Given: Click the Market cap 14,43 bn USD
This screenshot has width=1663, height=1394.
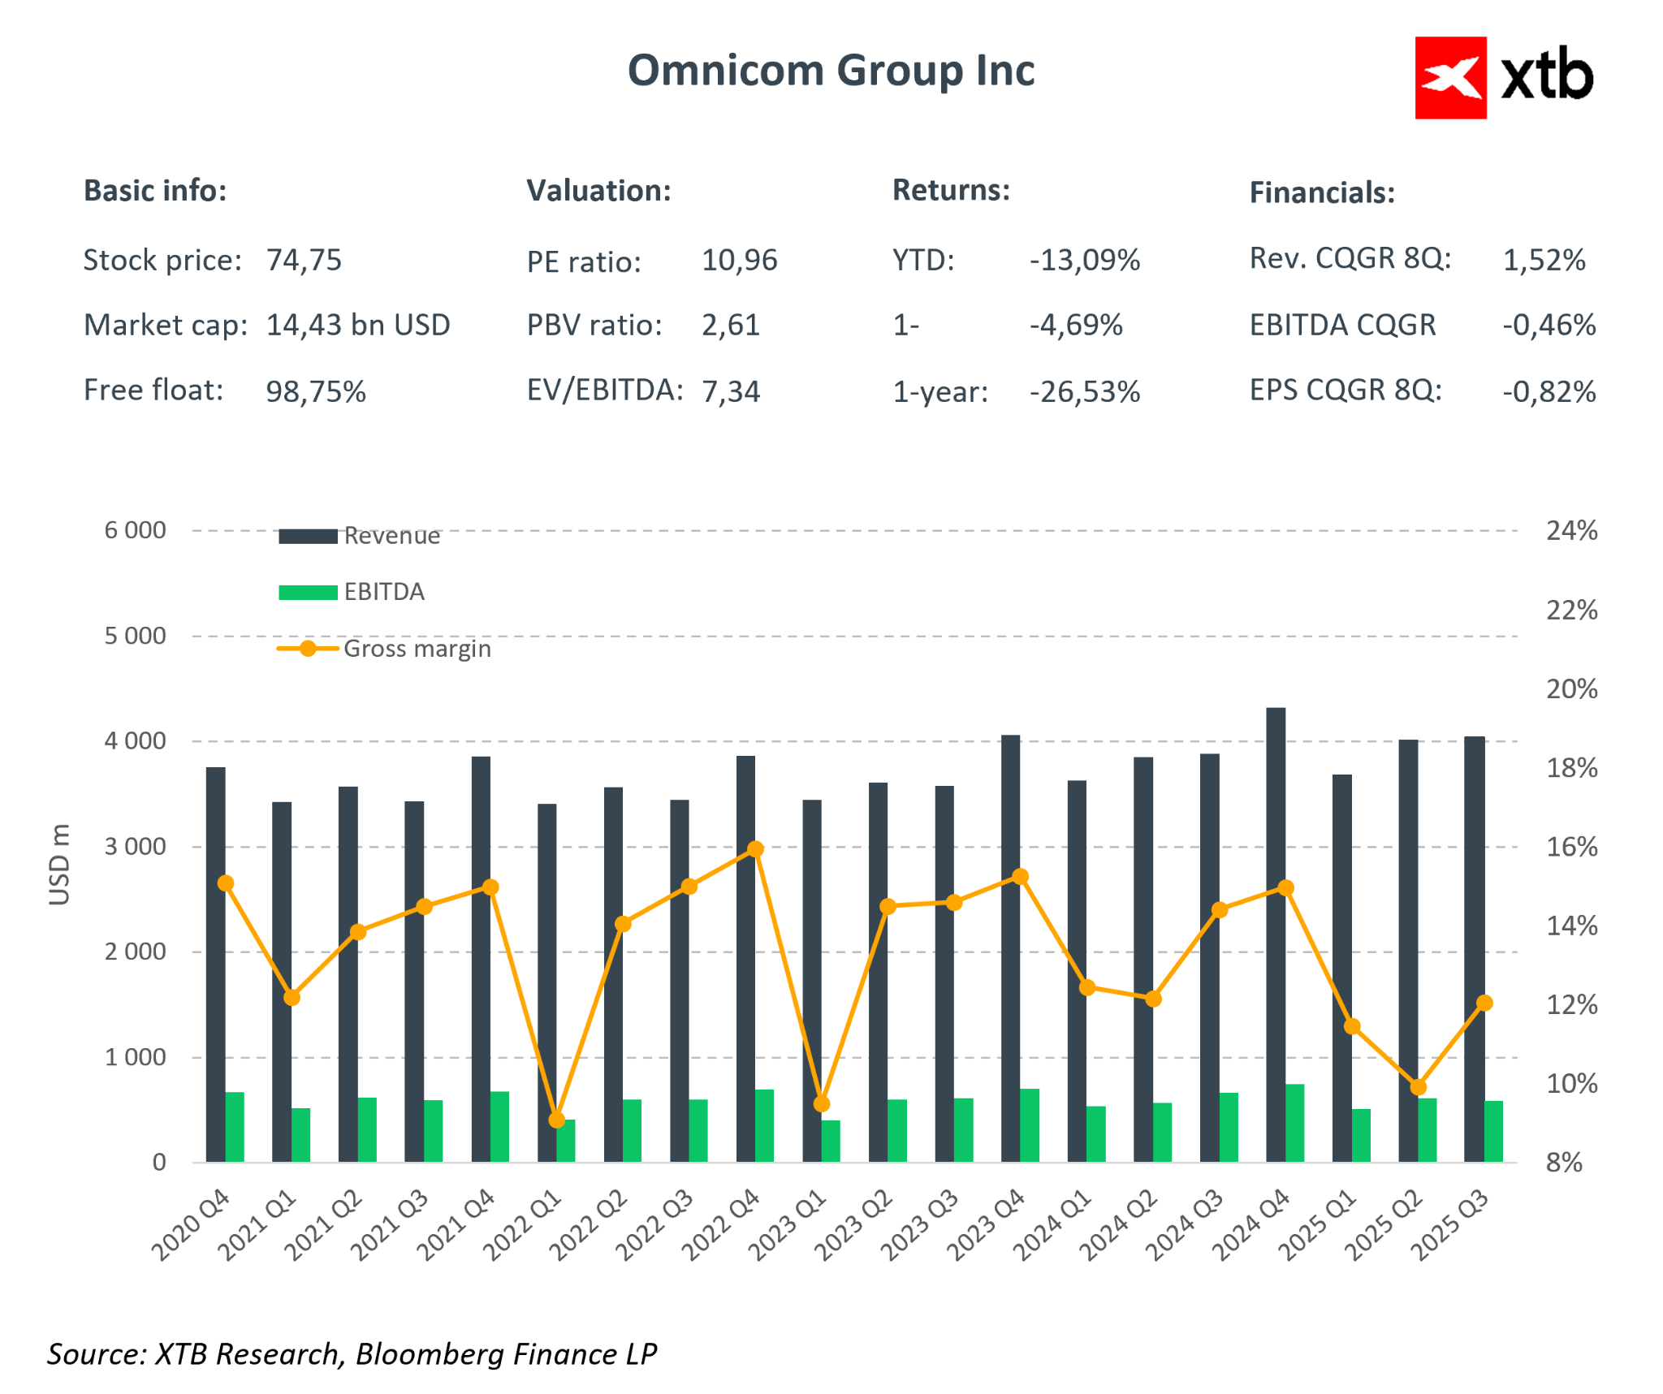Looking at the screenshot, I should click(357, 326).
